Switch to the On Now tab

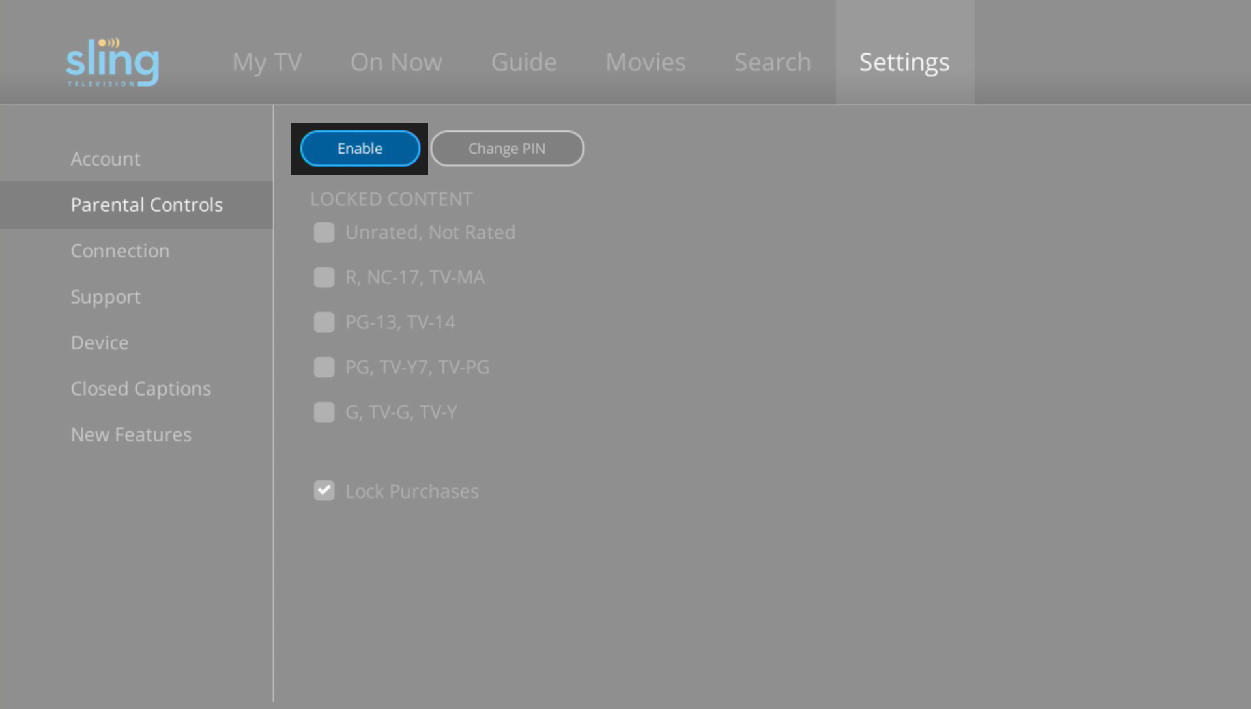pos(396,63)
